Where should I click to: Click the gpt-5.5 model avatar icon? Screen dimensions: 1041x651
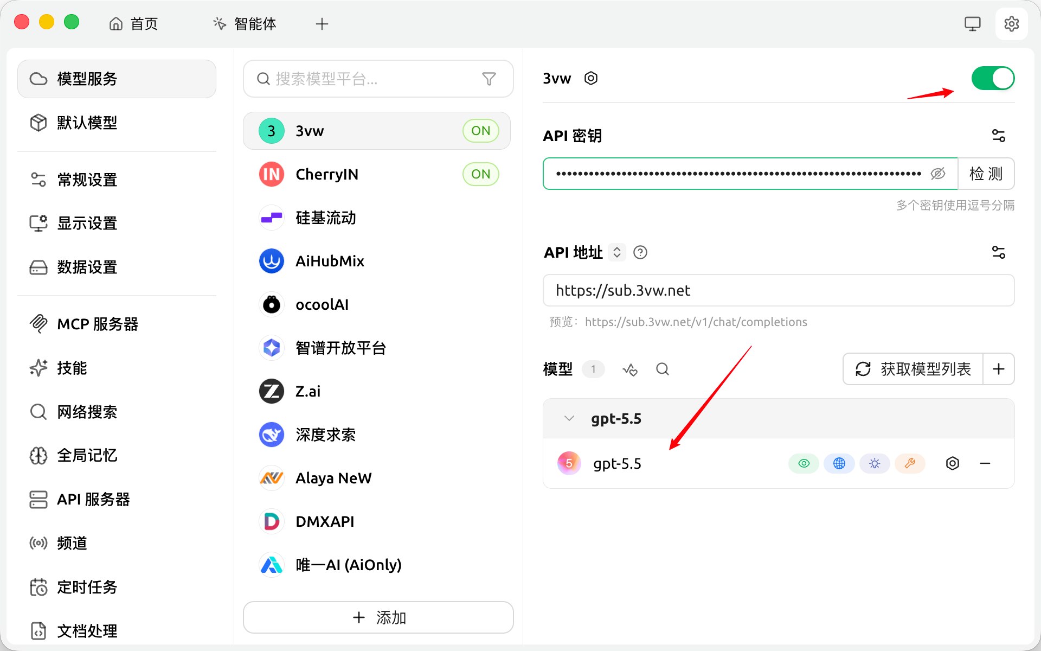point(569,463)
